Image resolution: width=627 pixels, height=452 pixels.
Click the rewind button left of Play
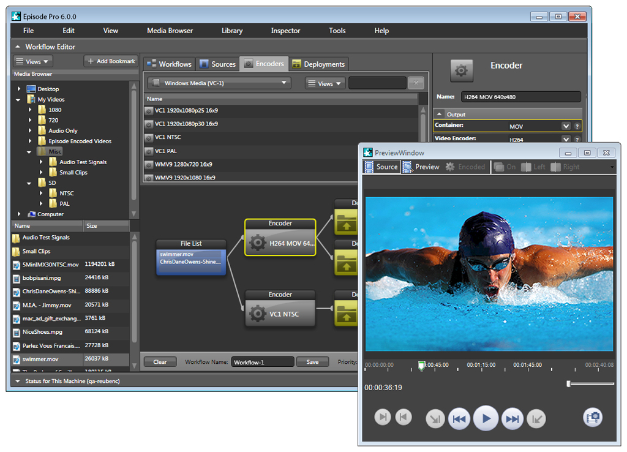(x=459, y=419)
